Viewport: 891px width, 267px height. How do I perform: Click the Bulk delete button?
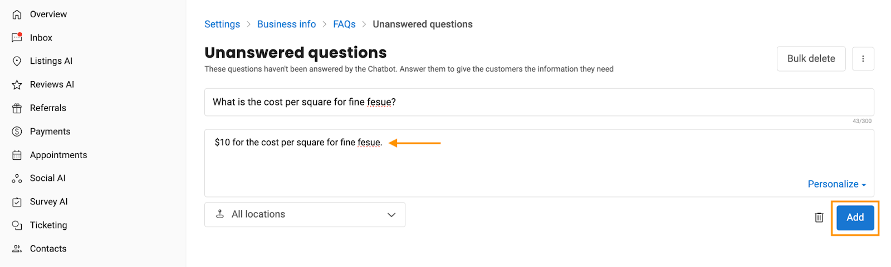811,59
